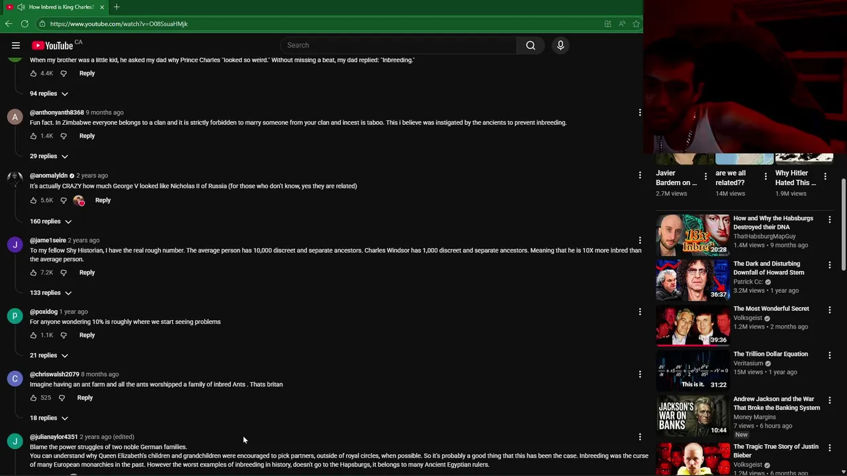Open options menu for @chriswalsh2079 comment
The width and height of the screenshot is (847, 476).
640,374
